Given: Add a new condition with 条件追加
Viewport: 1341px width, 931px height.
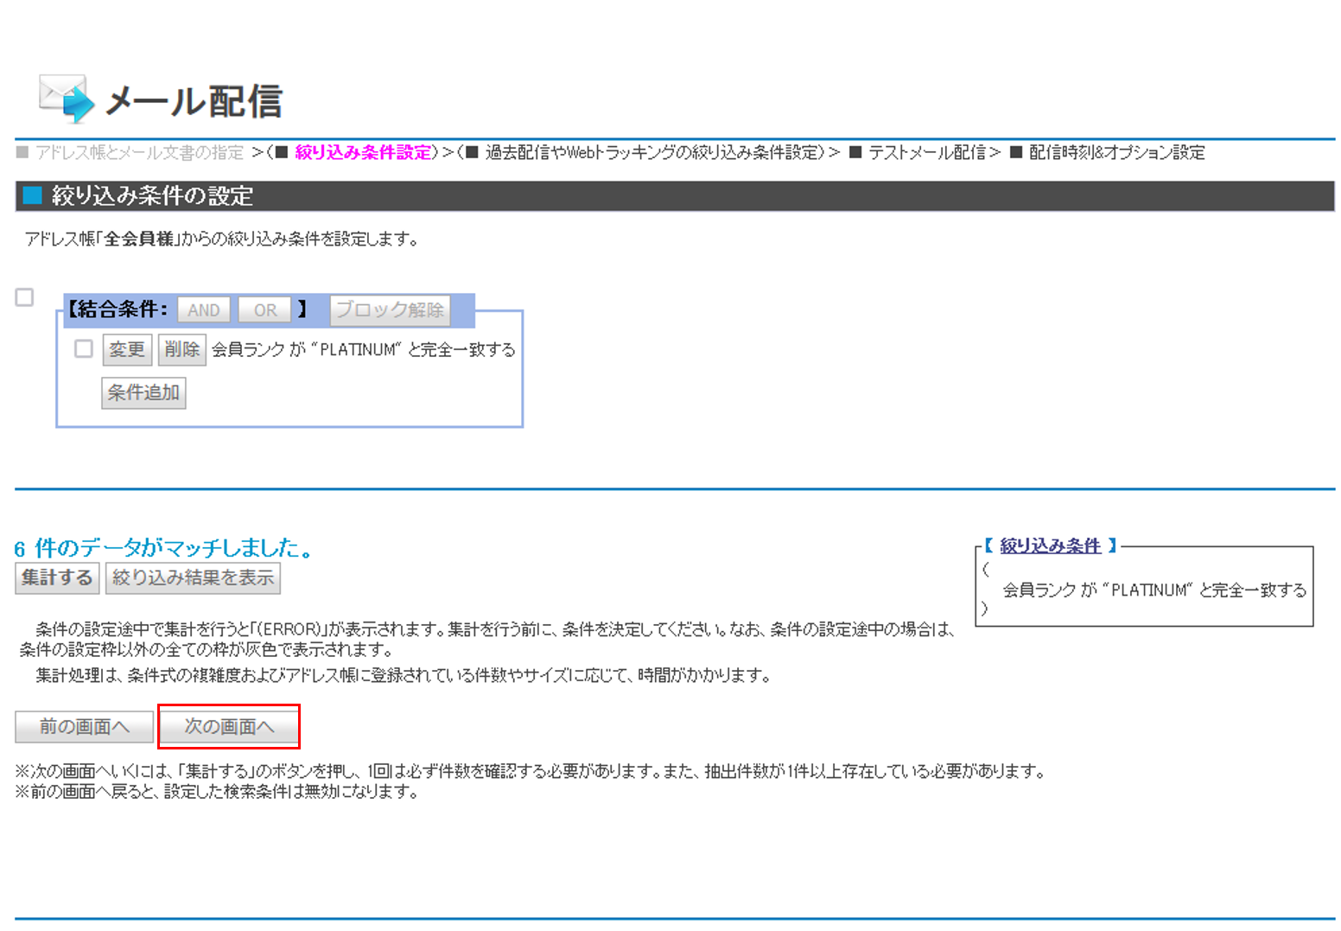Looking at the screenshot, I should 143,393.
